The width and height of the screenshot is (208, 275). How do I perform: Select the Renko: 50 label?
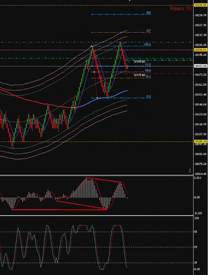(x=181, y=9)
